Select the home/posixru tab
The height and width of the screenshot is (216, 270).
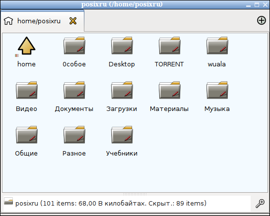tap(42, 21)
